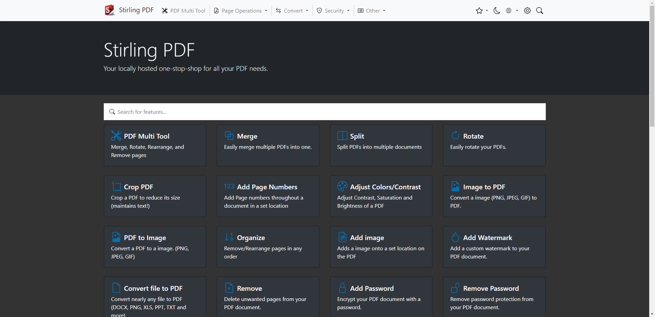Image resolution: width=655 pixels, height=317 pixels.
Task: Click the Add image card icon
Action: 342,237
